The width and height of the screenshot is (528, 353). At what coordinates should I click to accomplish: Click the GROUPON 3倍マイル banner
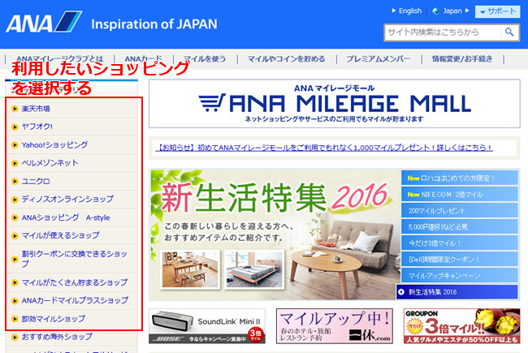point(461,327)
